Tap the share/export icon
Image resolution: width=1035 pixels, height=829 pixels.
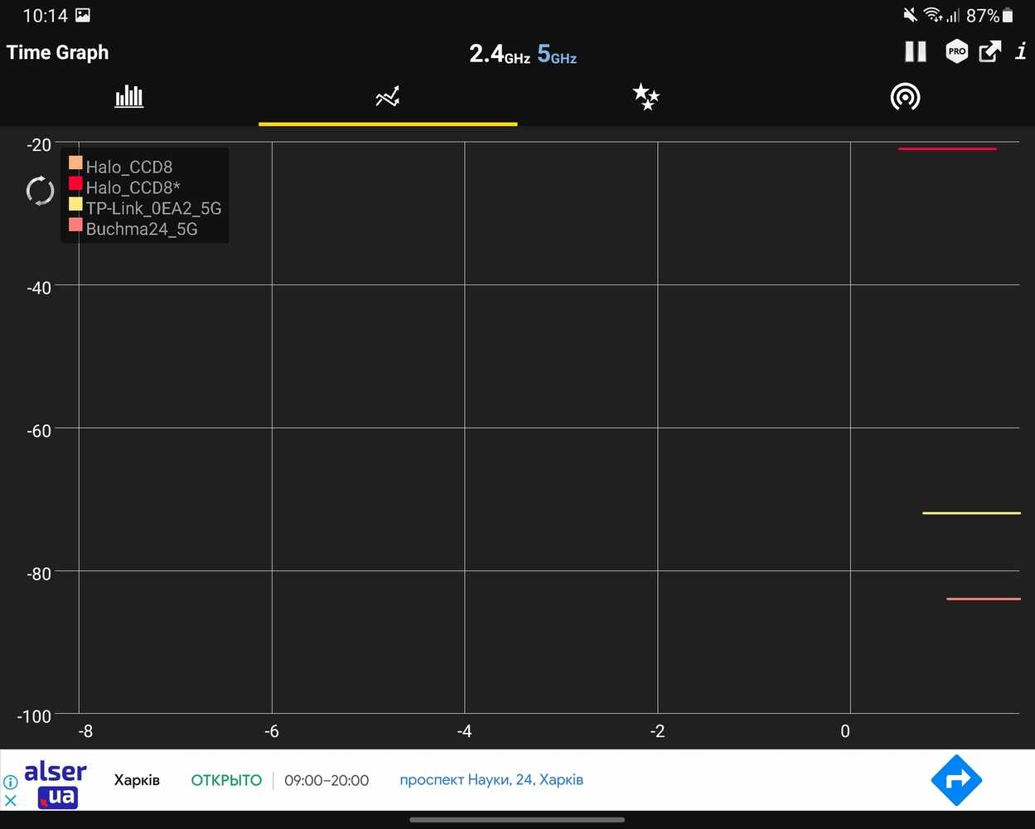click(989, 51)
